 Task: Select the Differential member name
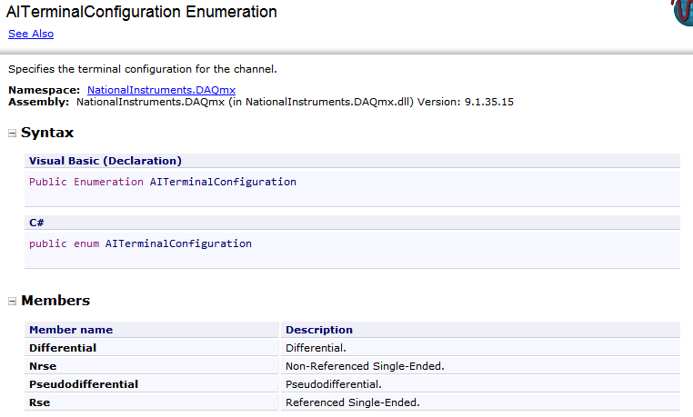coord(63,348)
